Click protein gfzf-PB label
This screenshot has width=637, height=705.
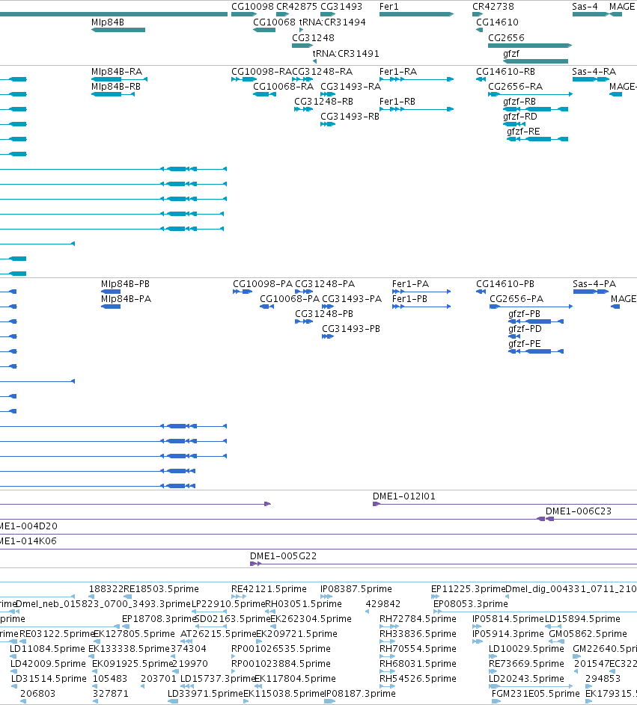pyautogui.click(x=525, y=314)
